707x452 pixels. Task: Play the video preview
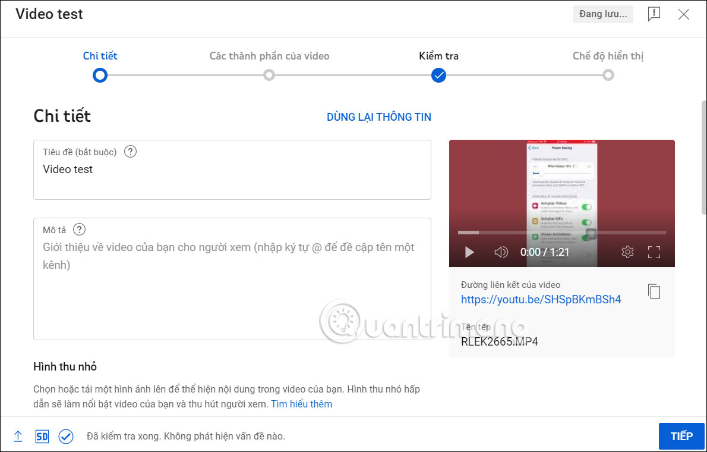coord(469,252)
